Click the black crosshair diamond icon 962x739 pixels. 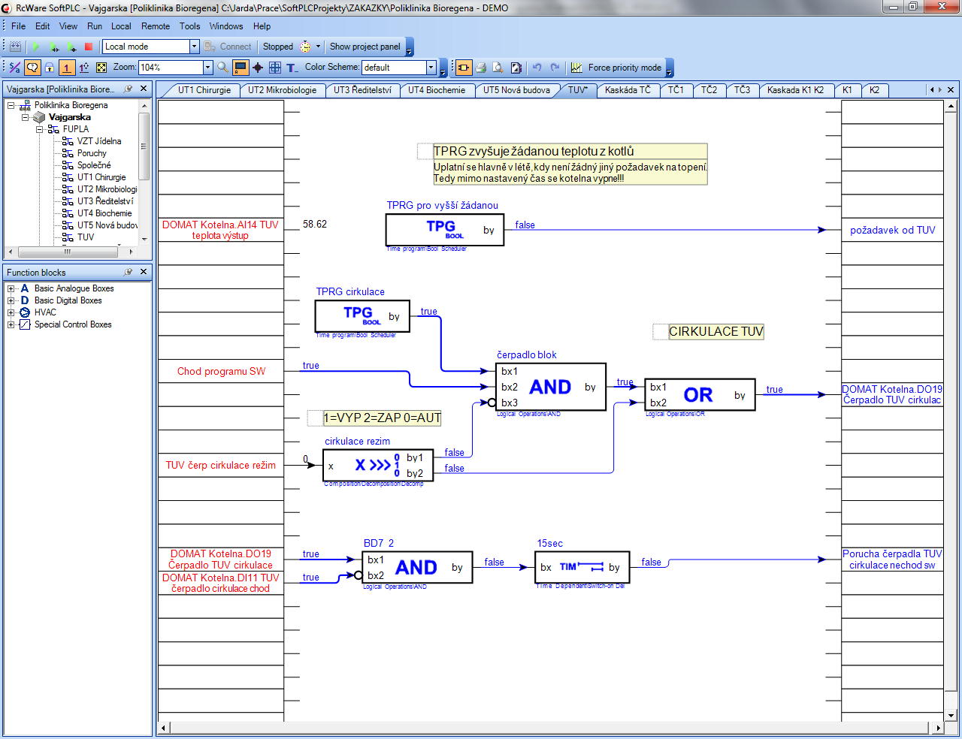point(258,68)
